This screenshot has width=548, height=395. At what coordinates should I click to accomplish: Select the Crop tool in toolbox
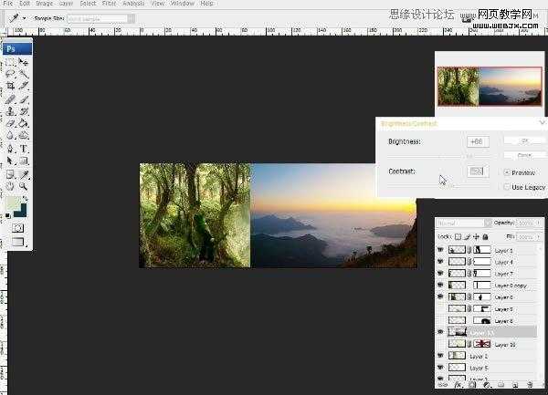[x=10, y=85]
